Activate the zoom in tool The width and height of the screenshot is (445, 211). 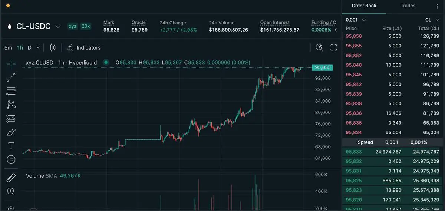pos(11,191)
